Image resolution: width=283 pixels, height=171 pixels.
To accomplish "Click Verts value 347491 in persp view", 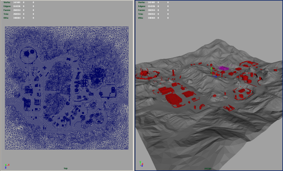I will click(151, 2).
